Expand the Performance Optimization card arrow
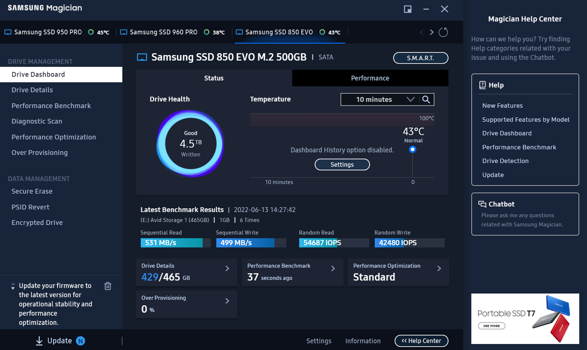The height and width of the screenshot is (350, 587). click(x=439, y=268)
